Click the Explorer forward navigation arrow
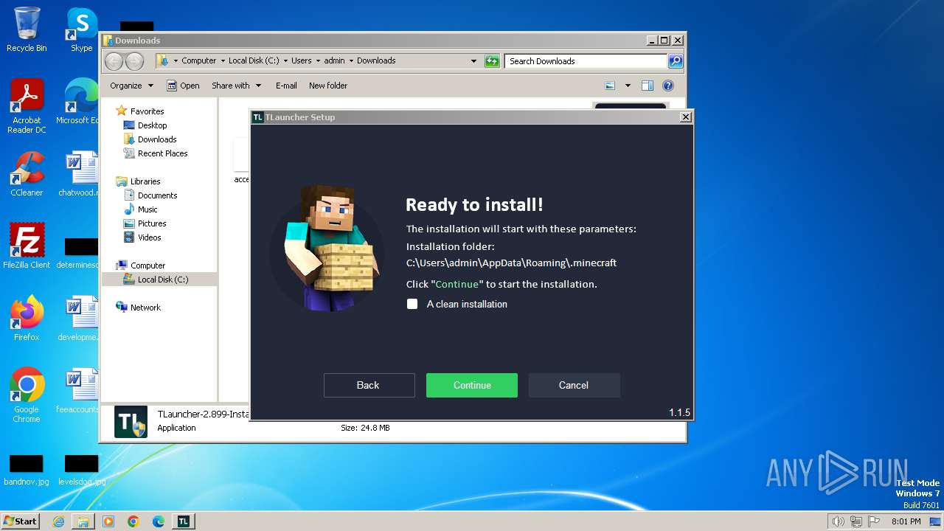 click(134, 61)
